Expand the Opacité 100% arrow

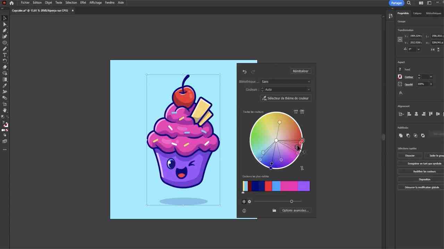point(431,84)
